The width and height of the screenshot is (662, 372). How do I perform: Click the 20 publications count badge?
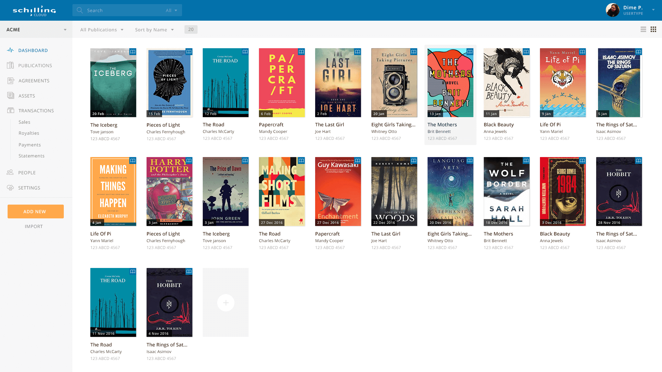[x=191, y=30]
